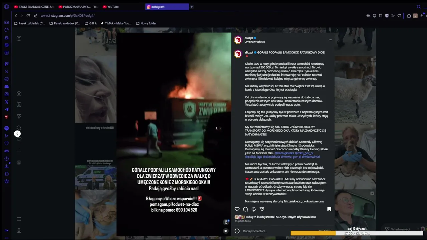Open X (Twitter) in the Opera sidebar
Viewport: 427px width, 240px height.
pos(6,102)
